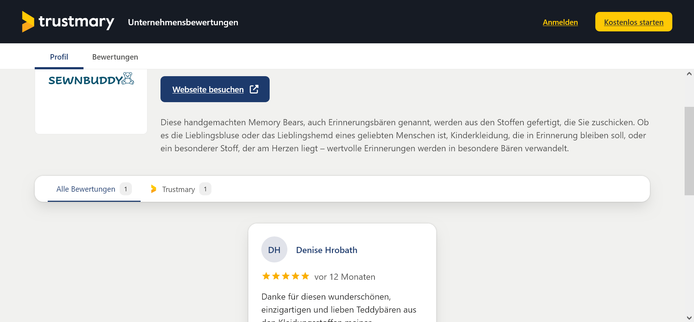Click the Trustmary arrow icon in filter tab
694x322 pixels.
(x=154, y=189)
